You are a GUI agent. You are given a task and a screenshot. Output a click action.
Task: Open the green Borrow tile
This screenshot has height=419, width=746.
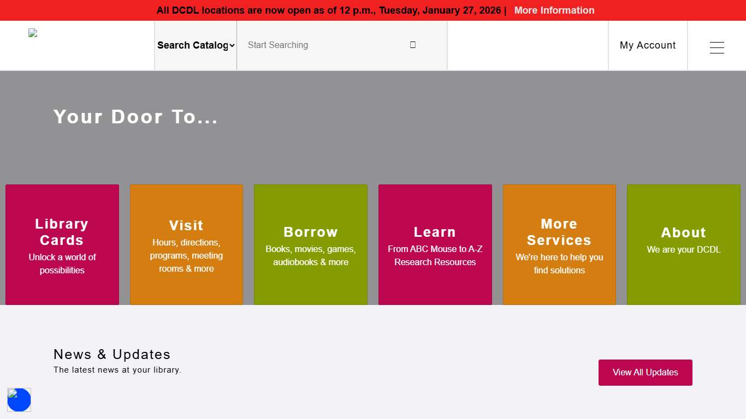pyautogui.click(x=310, y=244)
